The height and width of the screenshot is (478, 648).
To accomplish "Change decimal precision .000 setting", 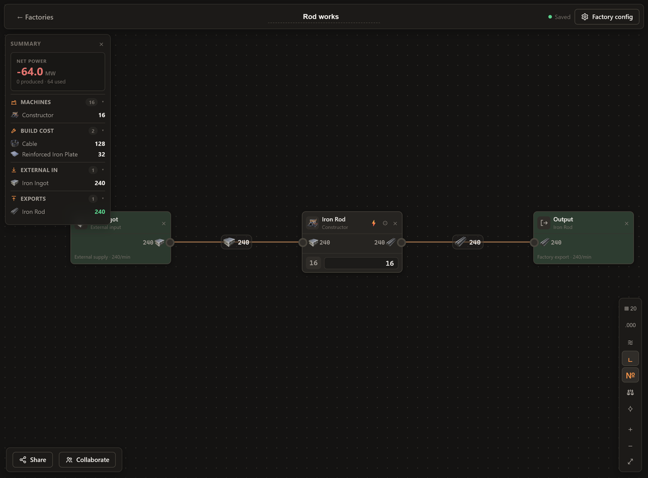I will point(630,325).
